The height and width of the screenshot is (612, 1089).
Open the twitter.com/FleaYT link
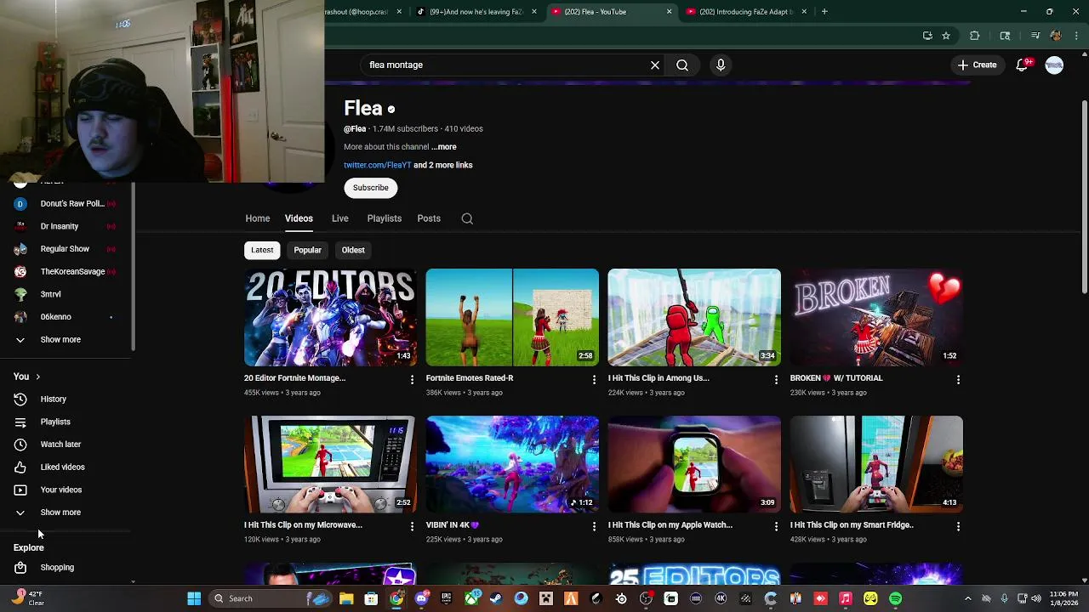(378, 165)
